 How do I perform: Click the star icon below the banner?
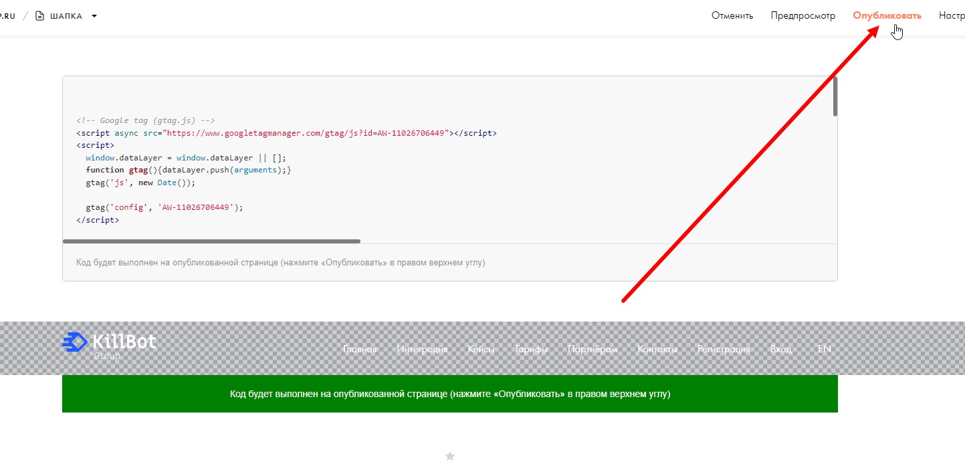point(449,457)
